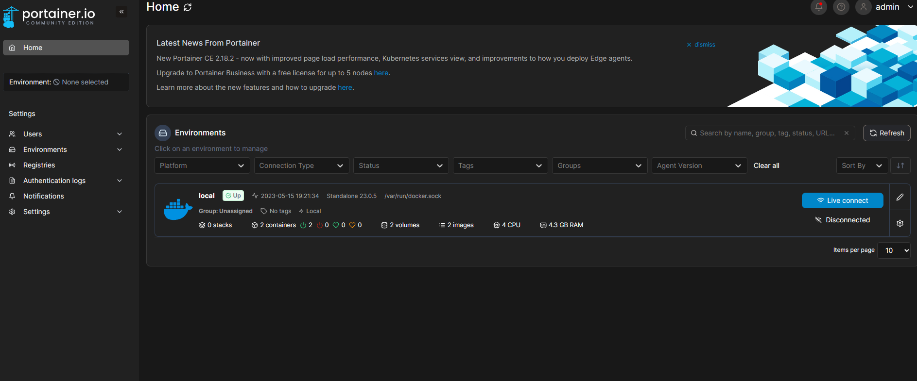The height and width of the screenshot is (381, 917).
Task: Click unhealthy containers orange heart icon
Action: click(352, 225)
